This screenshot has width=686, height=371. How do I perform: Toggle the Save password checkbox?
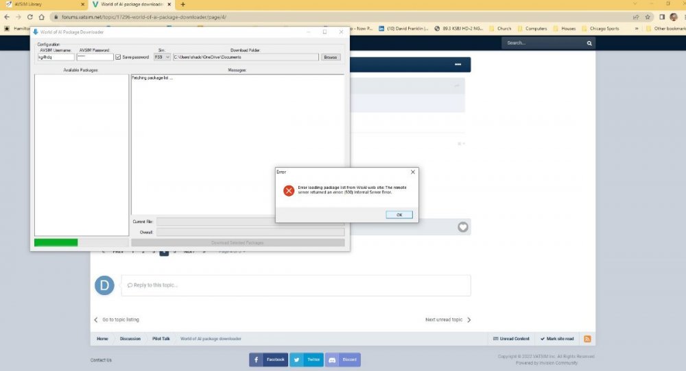(x=118, y=57)
